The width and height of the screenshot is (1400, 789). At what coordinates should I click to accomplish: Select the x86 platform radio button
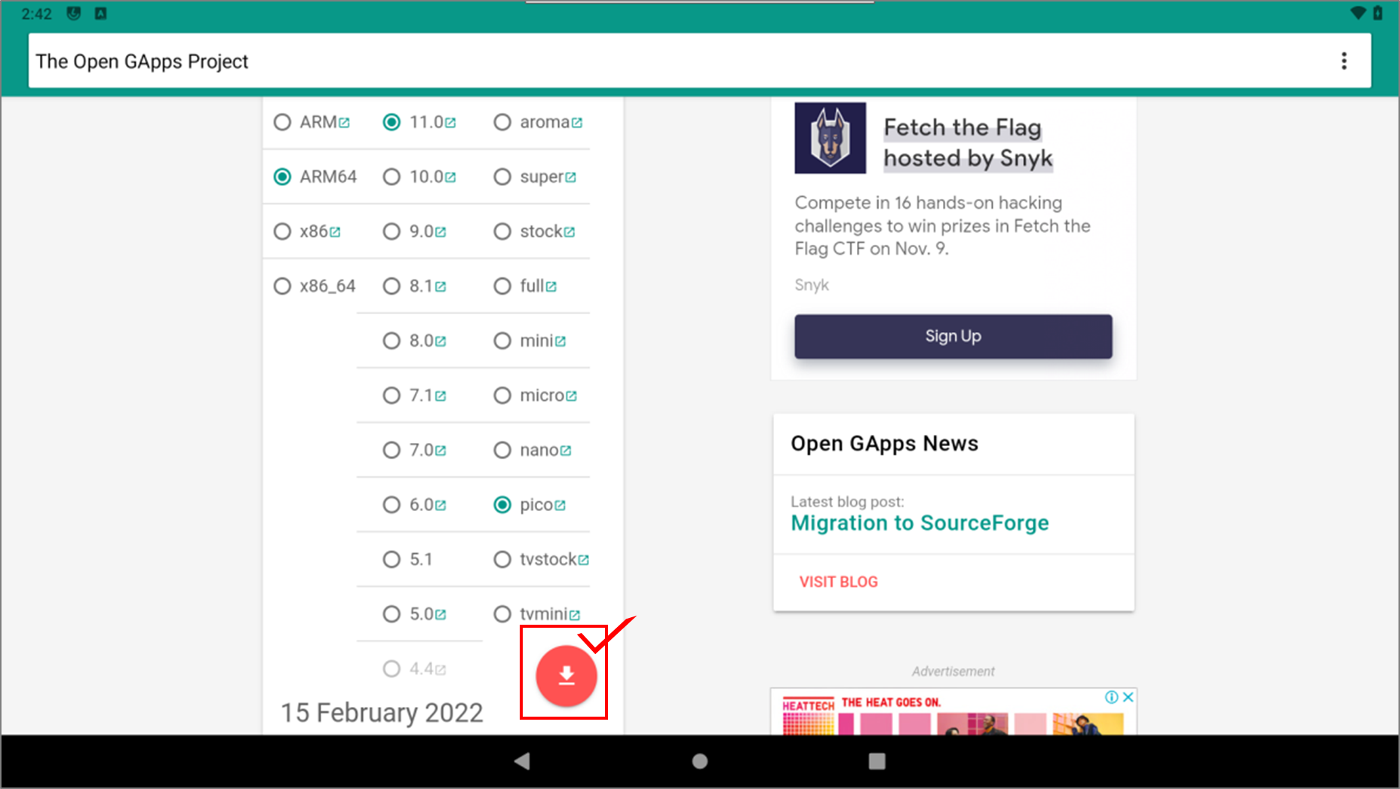coord(282,231)
